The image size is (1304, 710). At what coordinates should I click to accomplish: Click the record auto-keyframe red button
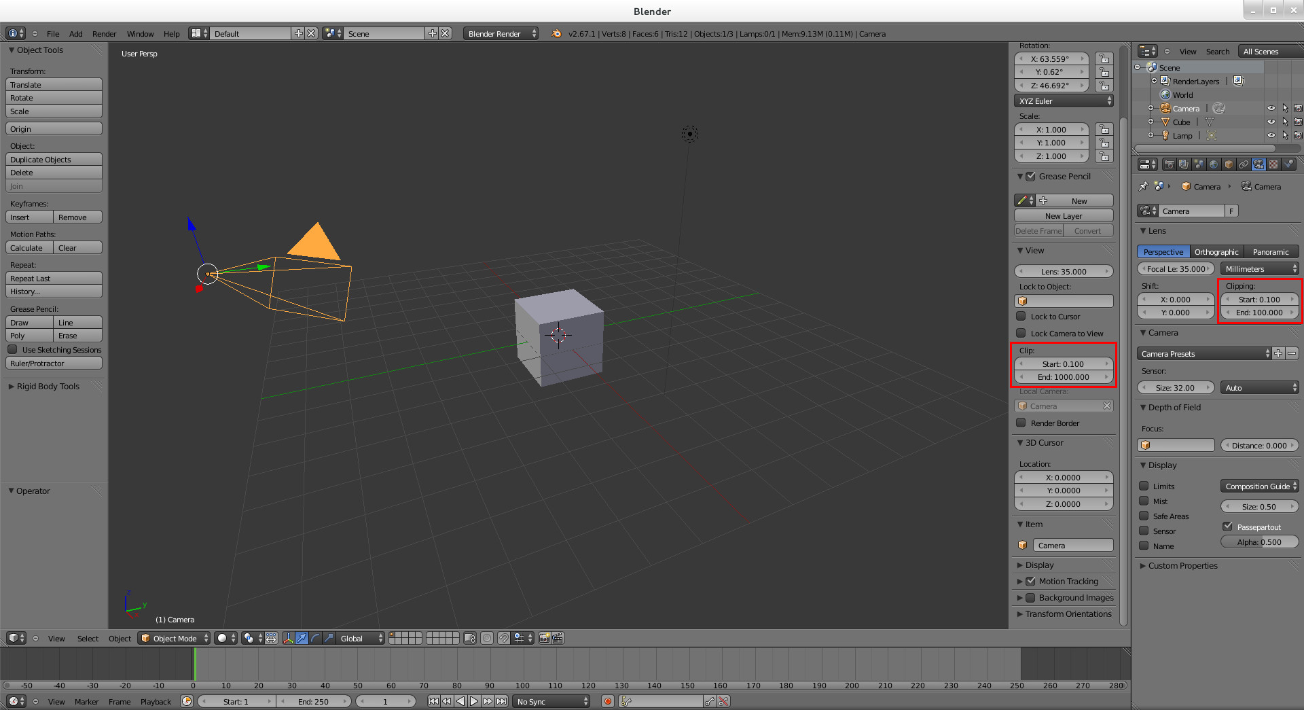pos(608,701)
